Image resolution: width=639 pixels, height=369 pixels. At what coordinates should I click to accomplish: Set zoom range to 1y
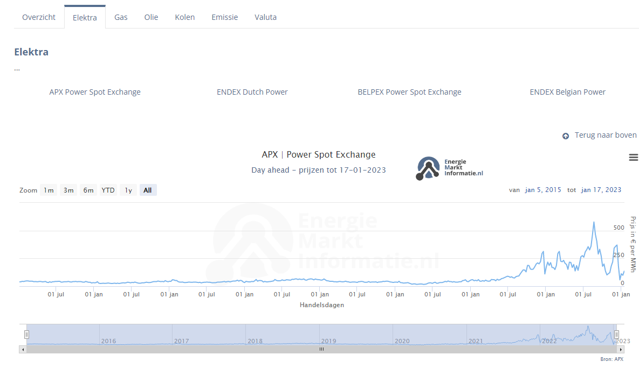pos(128,190)
